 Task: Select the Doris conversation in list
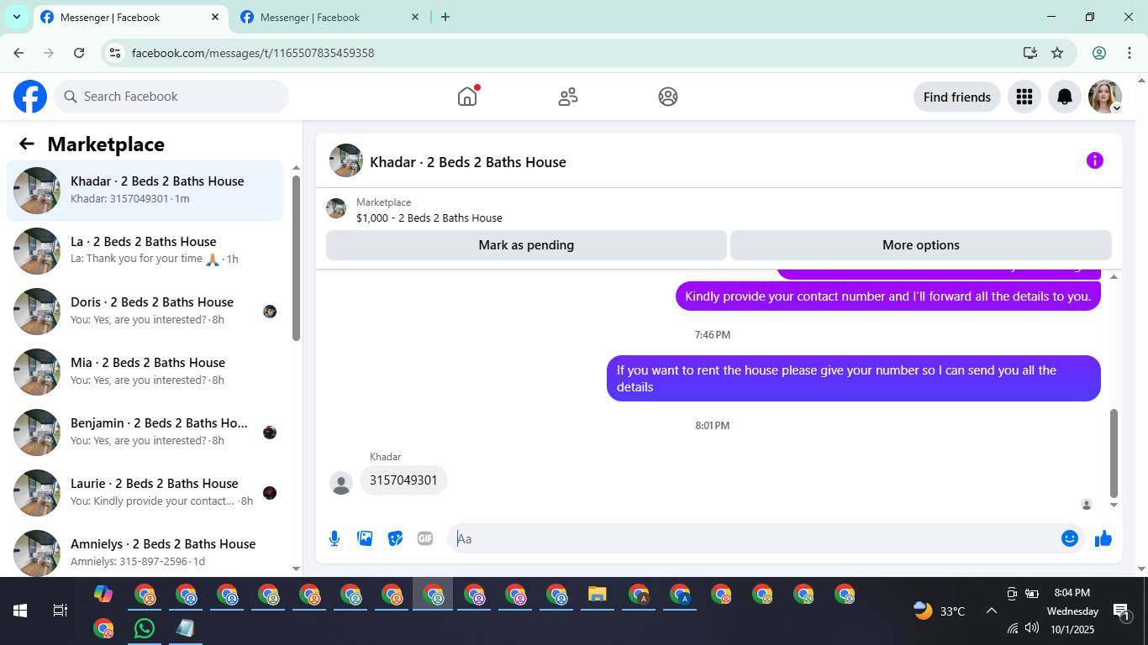(x=145, y=312)
